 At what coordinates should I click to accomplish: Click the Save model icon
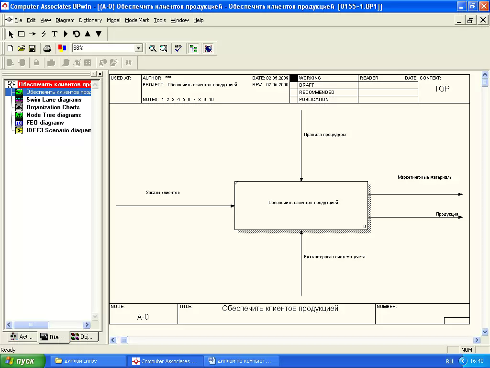pos(32,48)
